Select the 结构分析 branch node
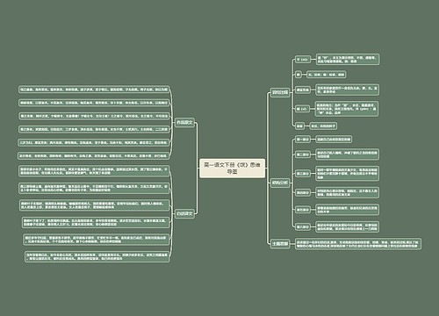Image resolution: width=439 pixels, height=316 pixels. [x=280, y=183]
